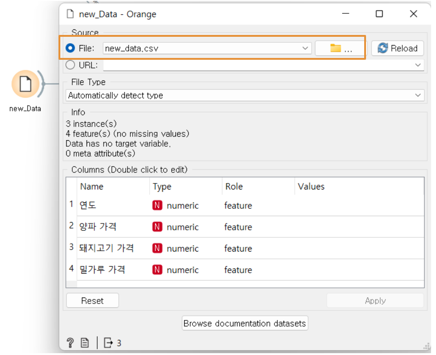Click the Name column header
Image resolution: width=436 pixels, height=355 pixels.
[113, 186]
